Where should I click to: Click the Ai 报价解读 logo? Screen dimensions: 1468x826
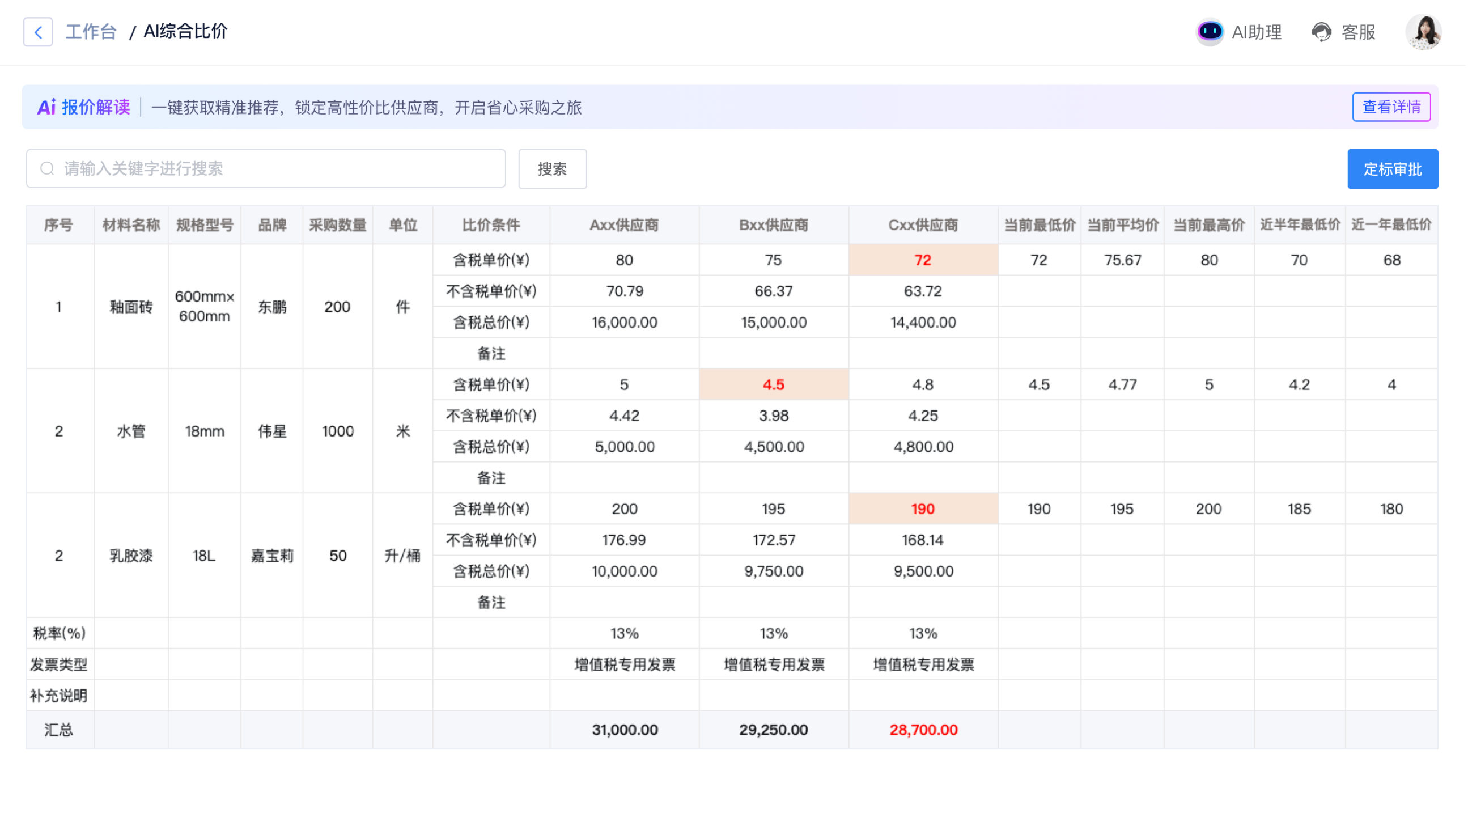[x=84, y=107]
